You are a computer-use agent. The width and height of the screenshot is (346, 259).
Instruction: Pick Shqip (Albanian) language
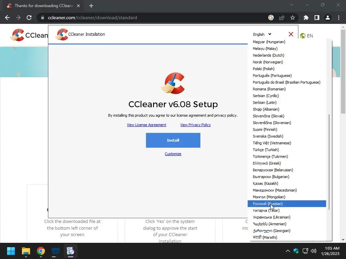point(287,109)
